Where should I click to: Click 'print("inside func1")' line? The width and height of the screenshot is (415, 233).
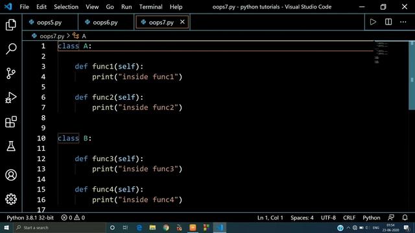[137, 77]
